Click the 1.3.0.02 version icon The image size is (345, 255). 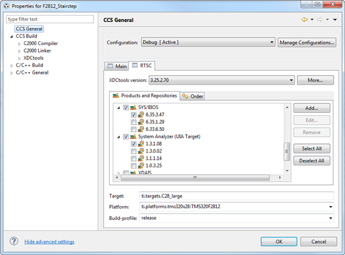coord(141,151)
